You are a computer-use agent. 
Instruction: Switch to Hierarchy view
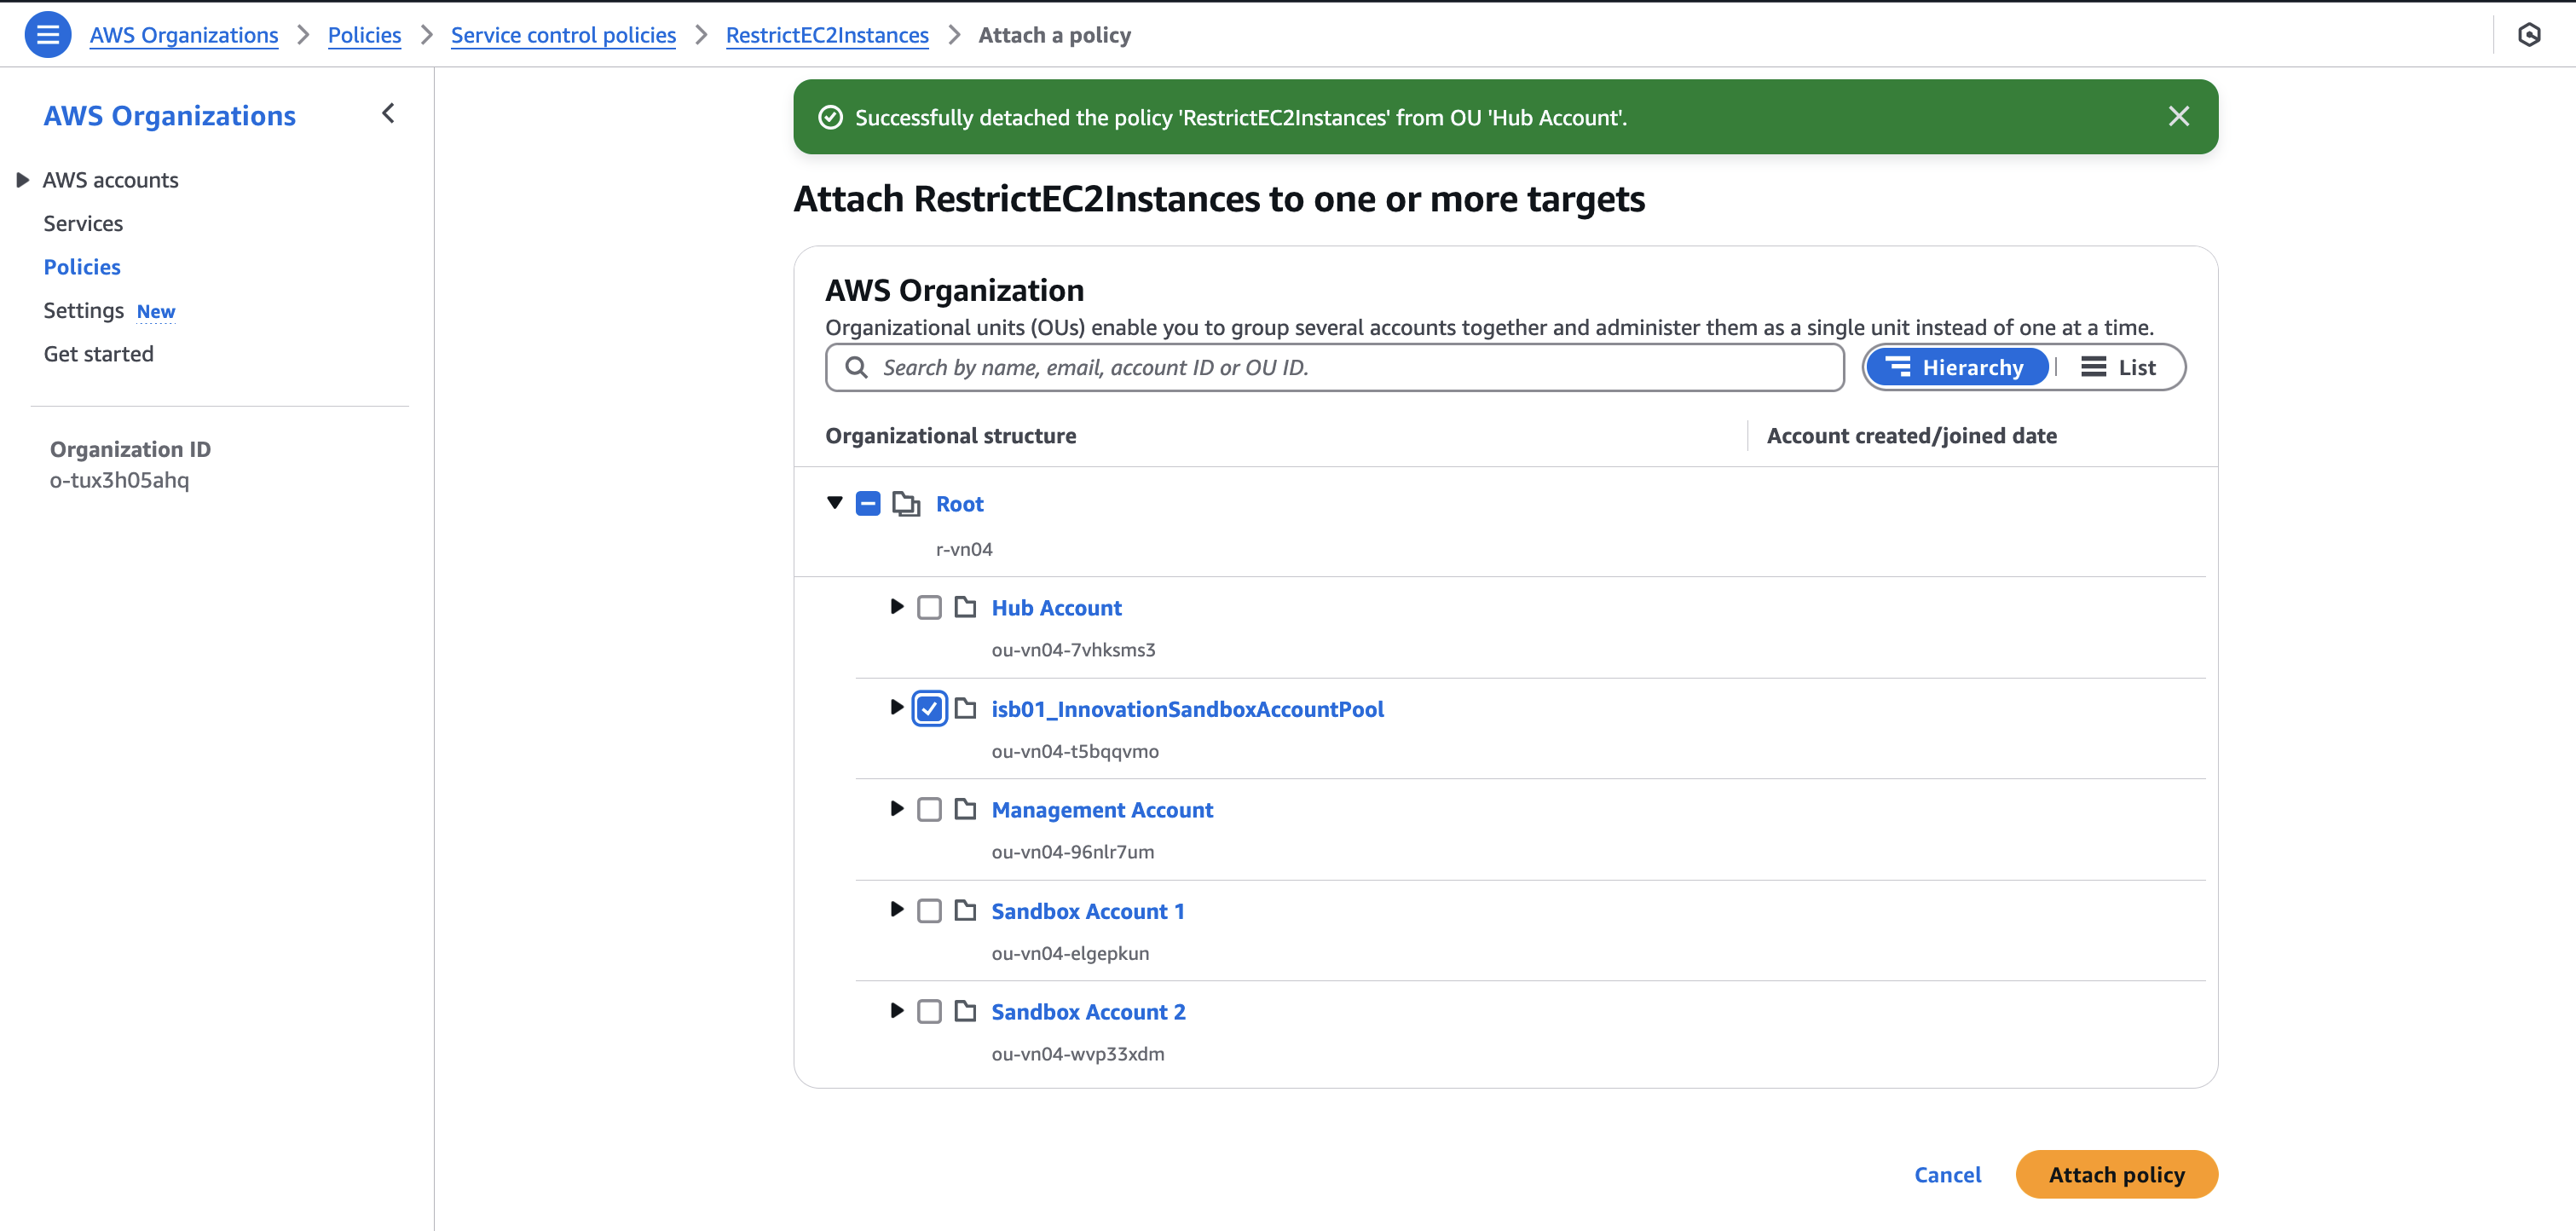(x=1957, y=367)
